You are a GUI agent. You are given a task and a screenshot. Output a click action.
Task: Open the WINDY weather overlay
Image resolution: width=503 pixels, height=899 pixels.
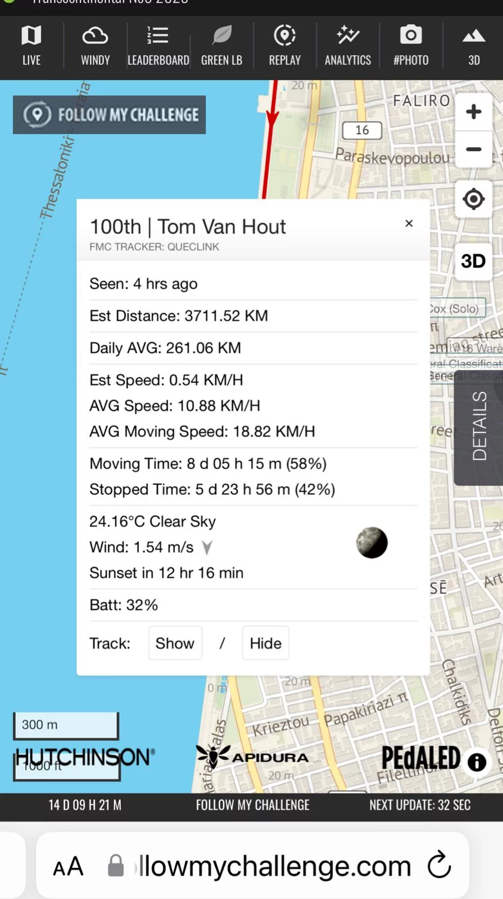pos(95,46)
